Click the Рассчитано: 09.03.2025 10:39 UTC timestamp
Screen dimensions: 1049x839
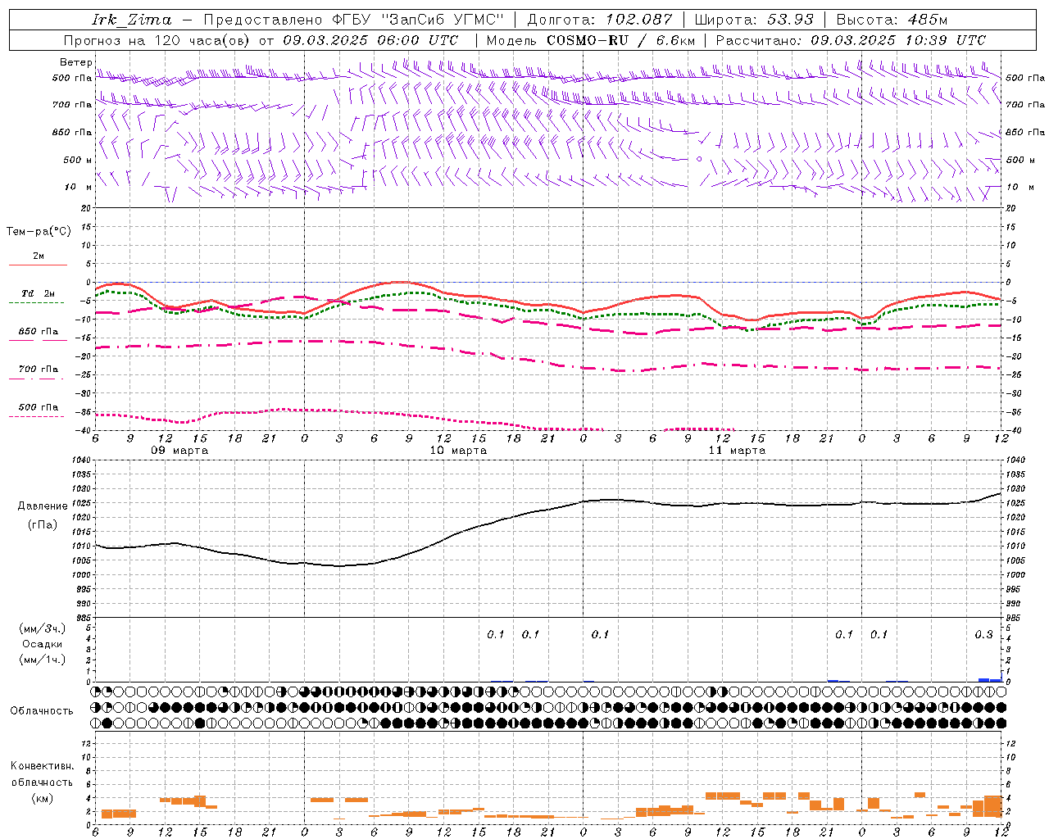click(x=851, y=40)
